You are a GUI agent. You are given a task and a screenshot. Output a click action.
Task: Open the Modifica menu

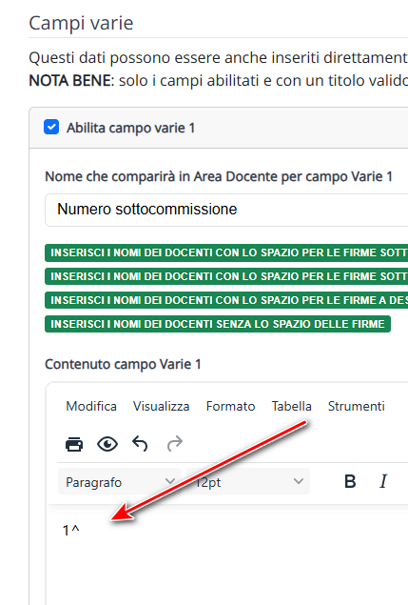[91, 406]
